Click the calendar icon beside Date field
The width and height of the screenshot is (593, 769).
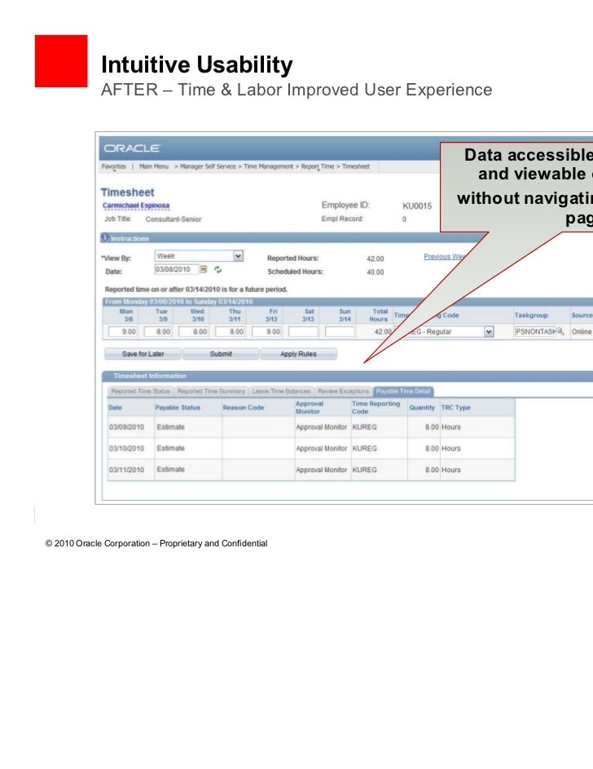point(203,269)
